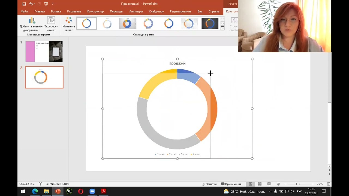The width and height of the screenshot is (349, 196).
Task: Open zoom dialog via 75 % label
Action: coord(320,184)
